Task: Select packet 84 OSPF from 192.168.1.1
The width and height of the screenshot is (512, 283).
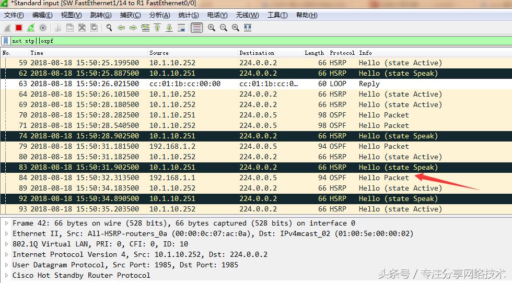Action: coord(257,178)
